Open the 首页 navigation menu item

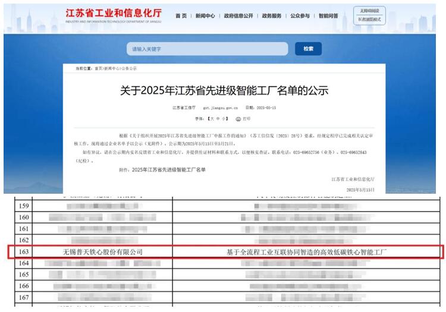click(181, 16)
